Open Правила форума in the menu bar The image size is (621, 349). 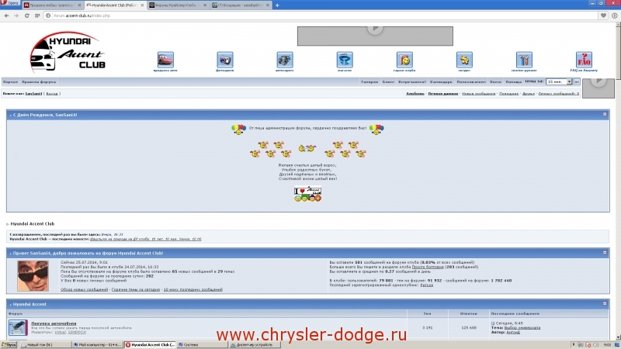pos(39,82)
